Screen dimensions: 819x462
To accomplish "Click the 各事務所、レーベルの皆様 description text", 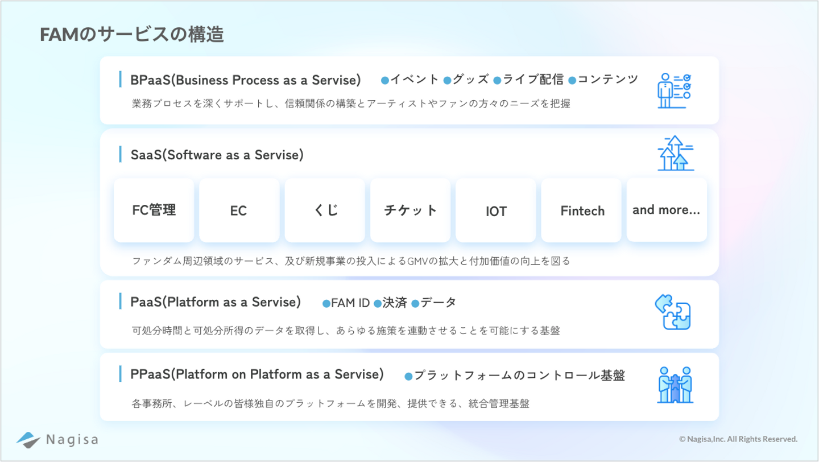I will coord(330,403).
